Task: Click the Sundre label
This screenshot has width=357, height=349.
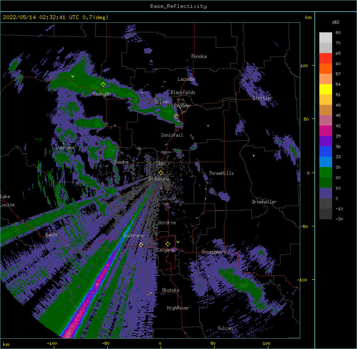Action: pos(121,162)
